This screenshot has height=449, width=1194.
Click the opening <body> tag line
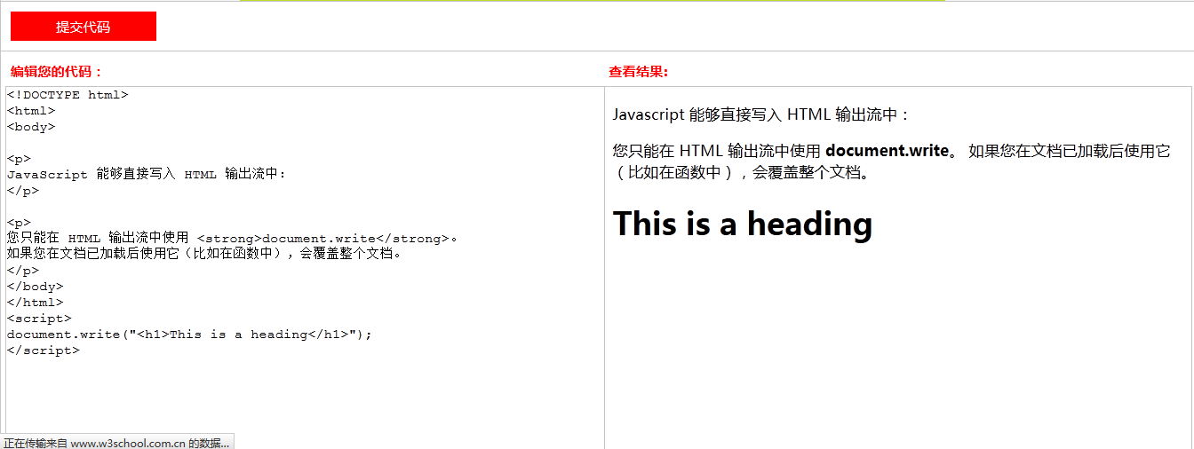(31, 127)
